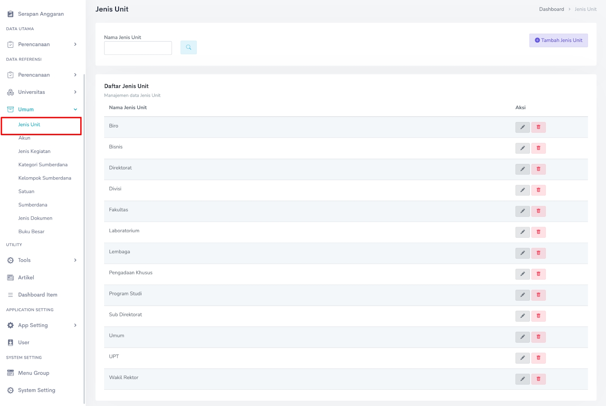The width and height of the screenshot is (606, 406).
Task: Expand the Tools submenu
Action: click(x=42, y=260)
